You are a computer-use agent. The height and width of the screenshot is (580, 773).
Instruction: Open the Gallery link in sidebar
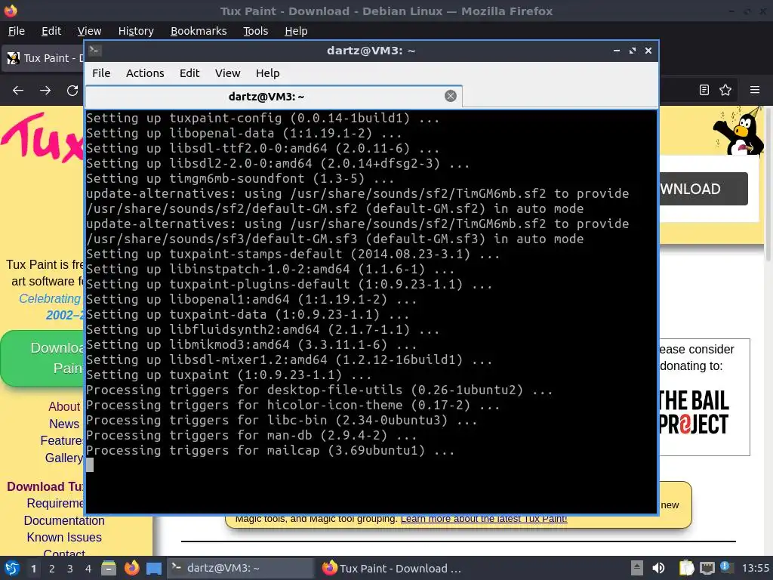64,458
